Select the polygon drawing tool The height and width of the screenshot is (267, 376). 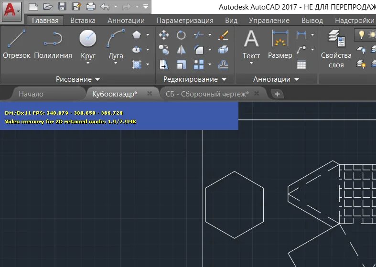[x=137, y=35]
